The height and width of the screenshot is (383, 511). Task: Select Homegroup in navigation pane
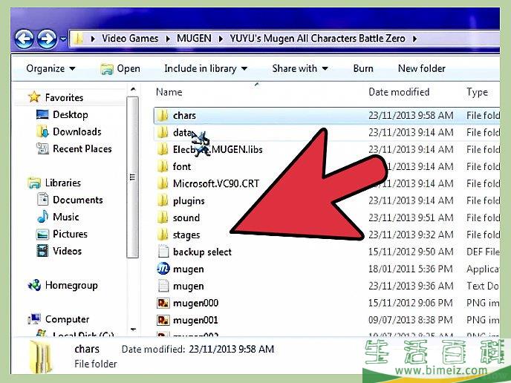71,285
